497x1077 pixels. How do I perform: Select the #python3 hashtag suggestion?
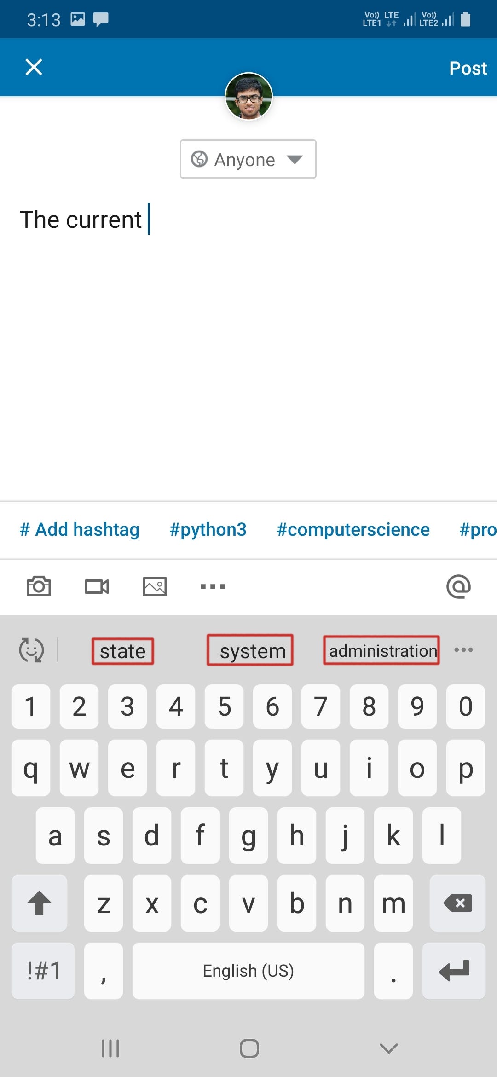pos(208,530)
